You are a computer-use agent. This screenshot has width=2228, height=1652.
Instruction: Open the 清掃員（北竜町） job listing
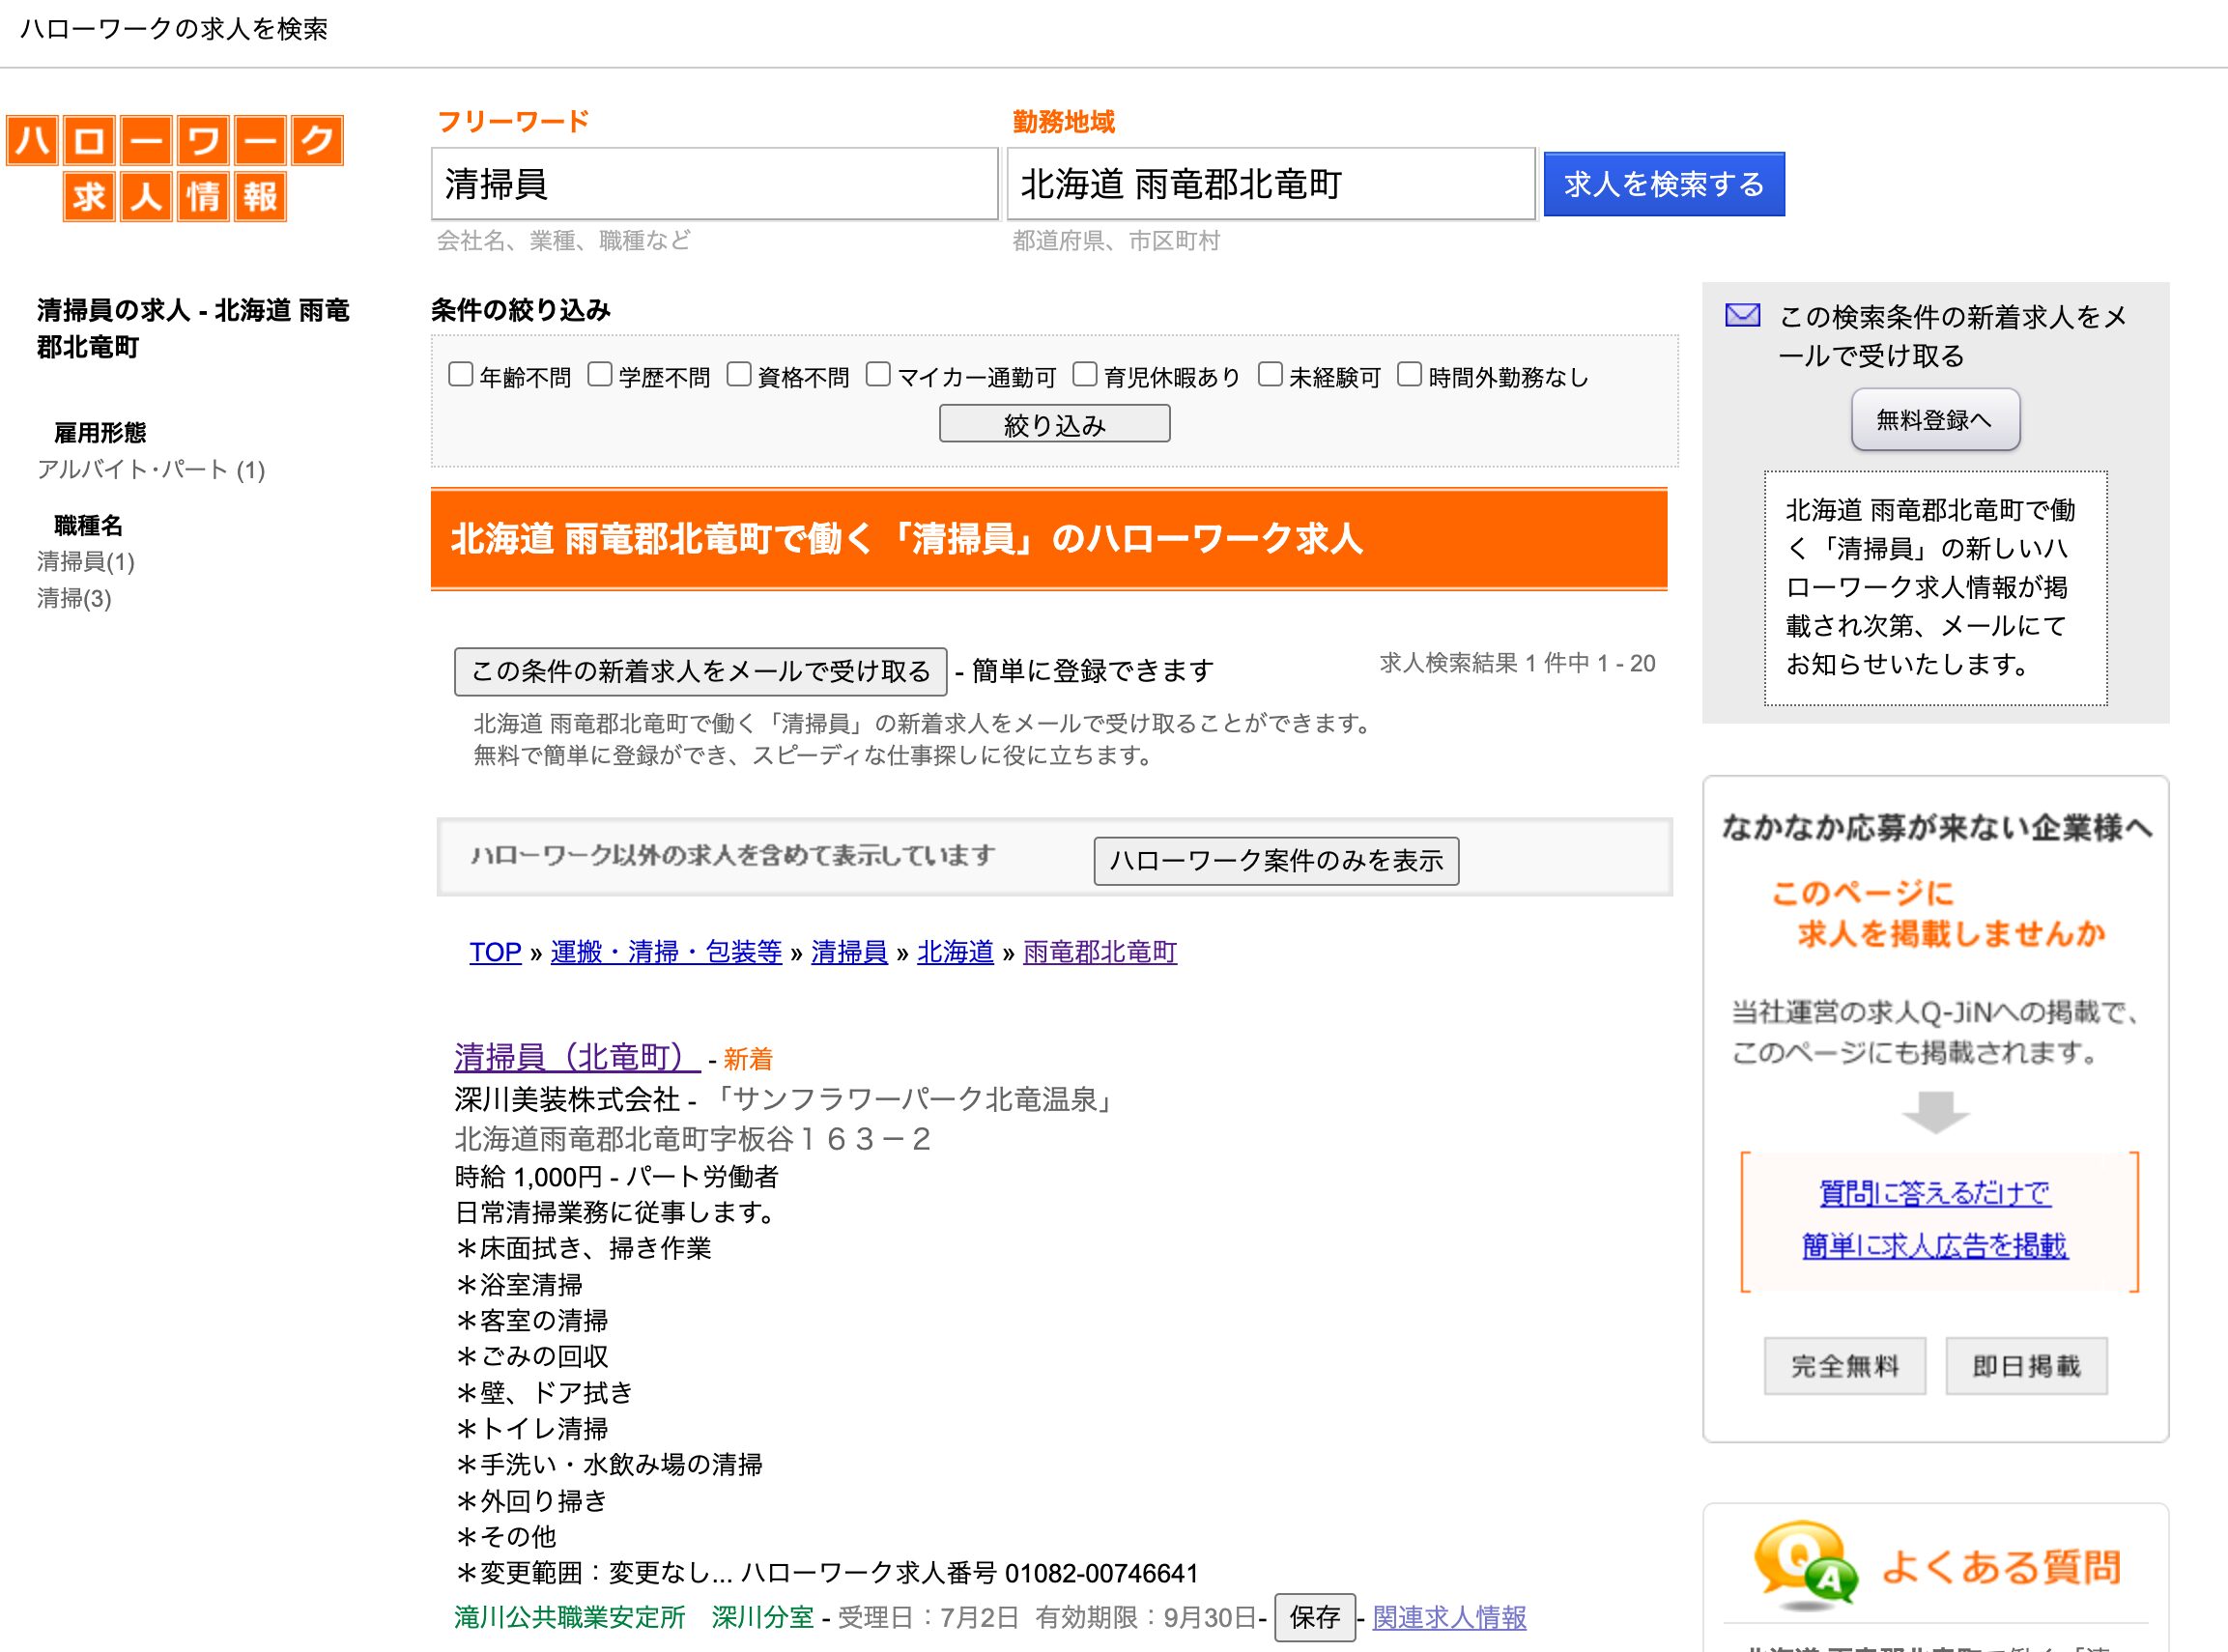point(575,1057)
